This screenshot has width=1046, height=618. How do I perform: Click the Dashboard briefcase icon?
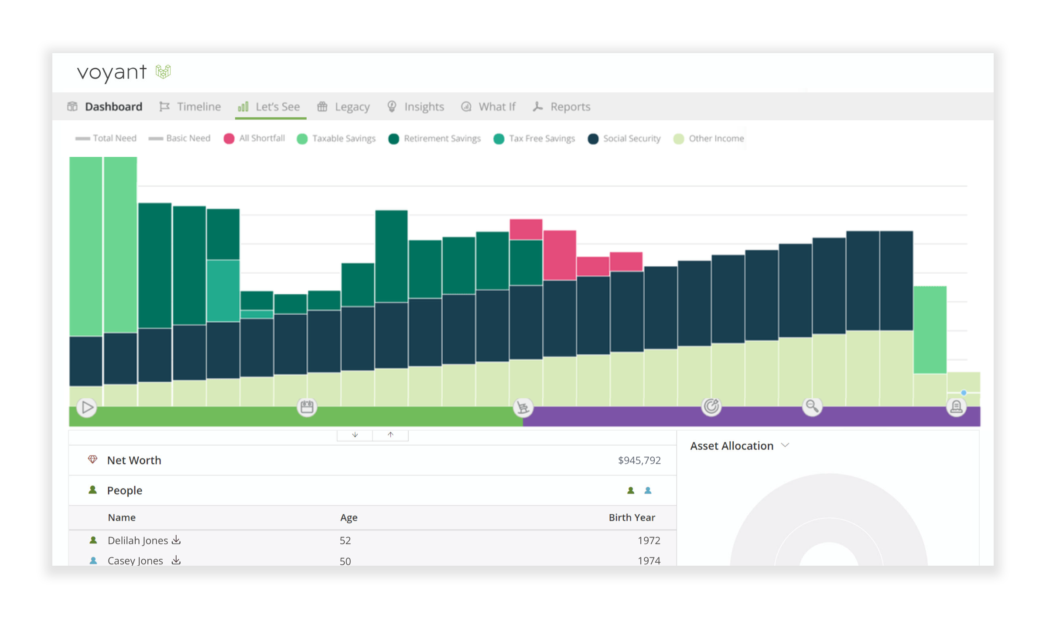[72, 106]
